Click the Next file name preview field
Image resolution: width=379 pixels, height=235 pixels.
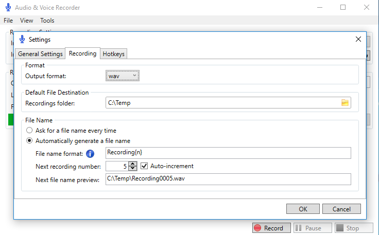pos(228,179)
